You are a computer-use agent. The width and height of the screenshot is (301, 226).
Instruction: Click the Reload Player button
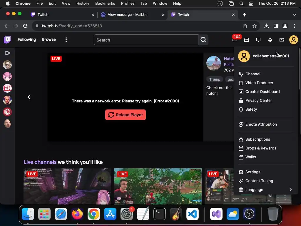pyautogui.click(x=125, y=115)
